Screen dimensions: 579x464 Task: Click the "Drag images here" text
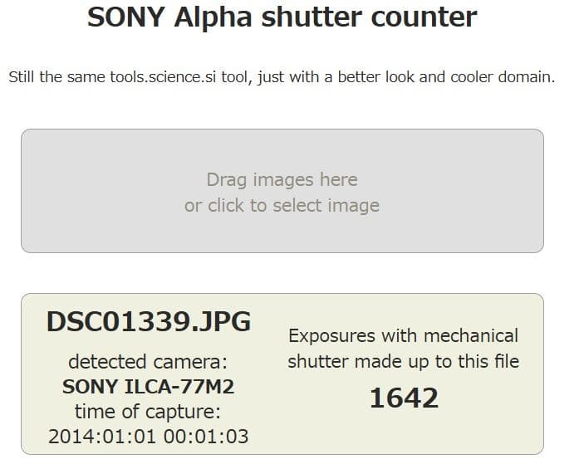[282, 179]
